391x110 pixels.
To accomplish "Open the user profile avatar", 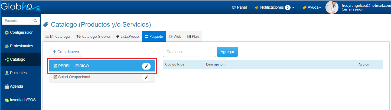I will click(332, 7).
